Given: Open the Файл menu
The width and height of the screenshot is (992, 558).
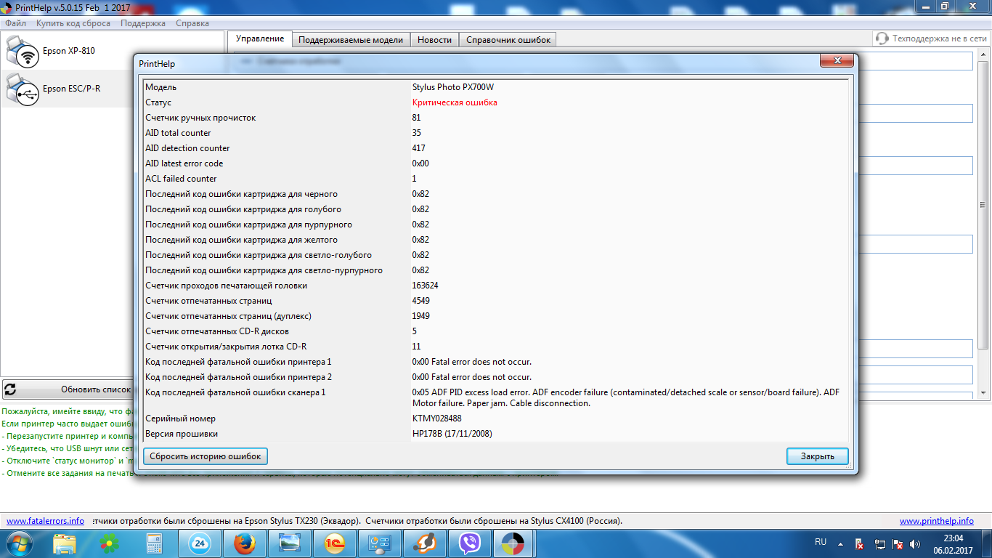Looking at the screenshot, I should (15, 23).
